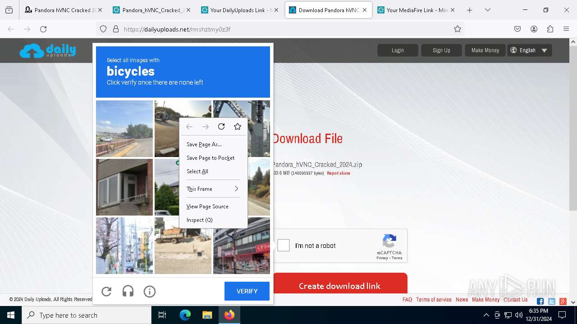The height and width of the screenshot is (324, 577).
Task: Switch to the Pandora hVNC Cracked first tab
Action: 63,10
